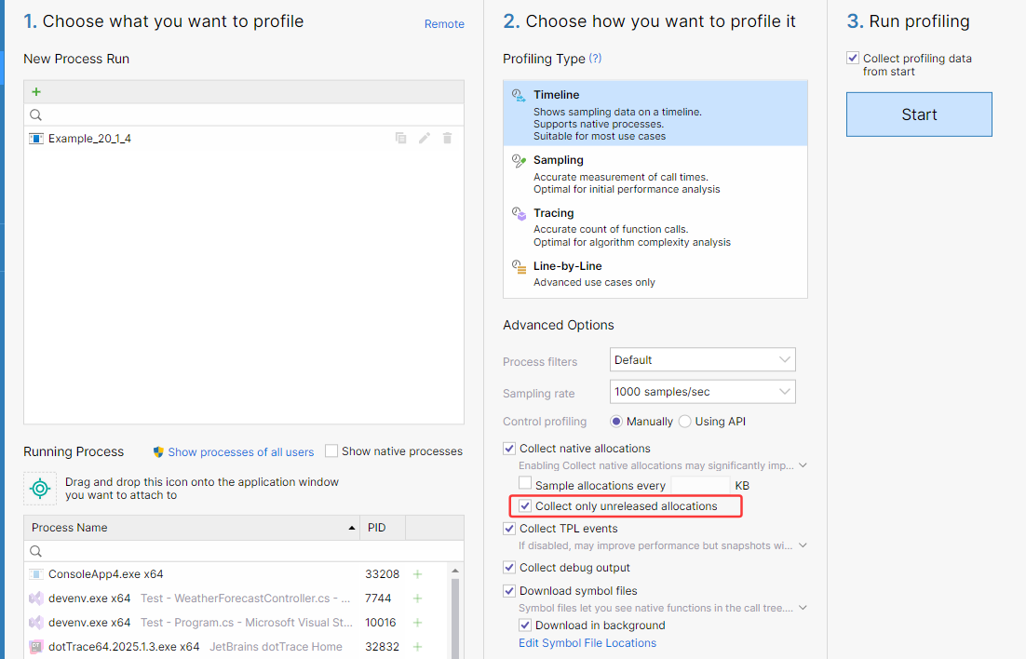Select the Using API radio button
This screenshot has width=1026, height=659.
pos(685,422)
